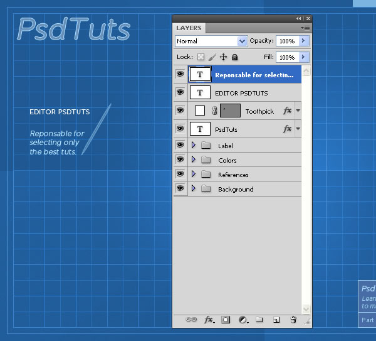Close the Layers panel
376x341 pixels.
(308, 18)
